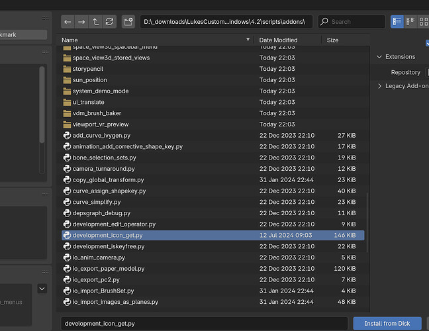Collapse the Extensions panel

point(379,57)
